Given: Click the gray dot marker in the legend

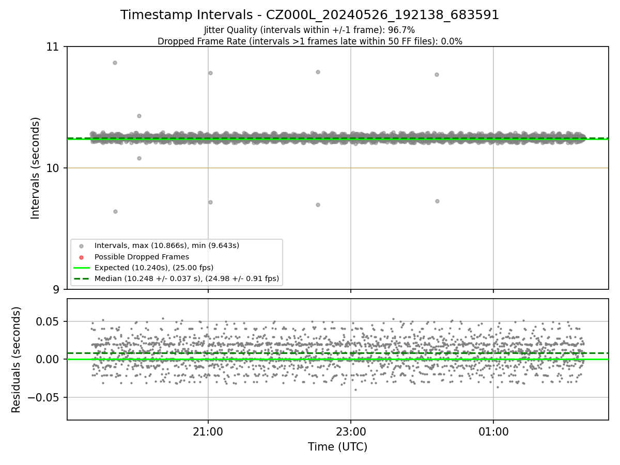Looking at the screenshot, I should click(81, 246).
